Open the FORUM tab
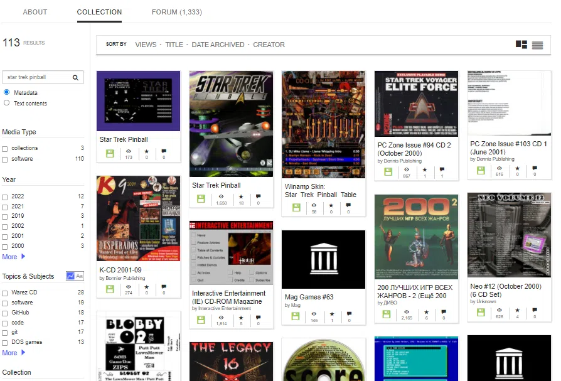The width and height of the screenshot is (561, 381). (176, 11)
